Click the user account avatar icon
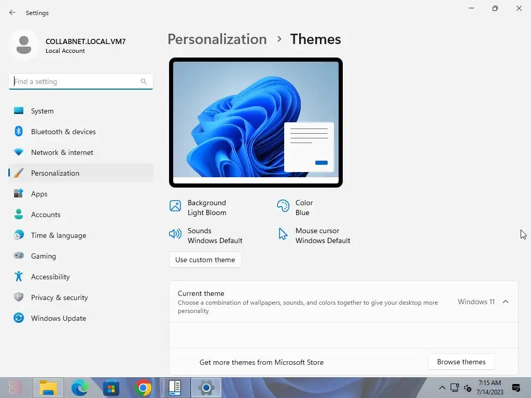 tap(24, 45)
